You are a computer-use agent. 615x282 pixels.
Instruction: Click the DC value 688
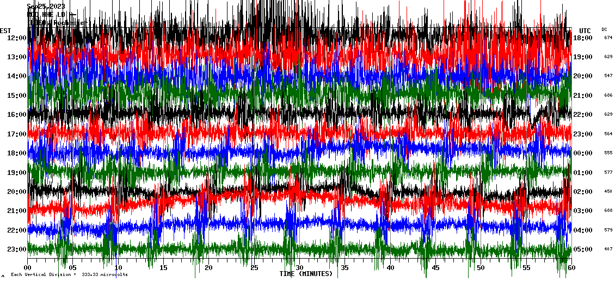pos(608,211)
